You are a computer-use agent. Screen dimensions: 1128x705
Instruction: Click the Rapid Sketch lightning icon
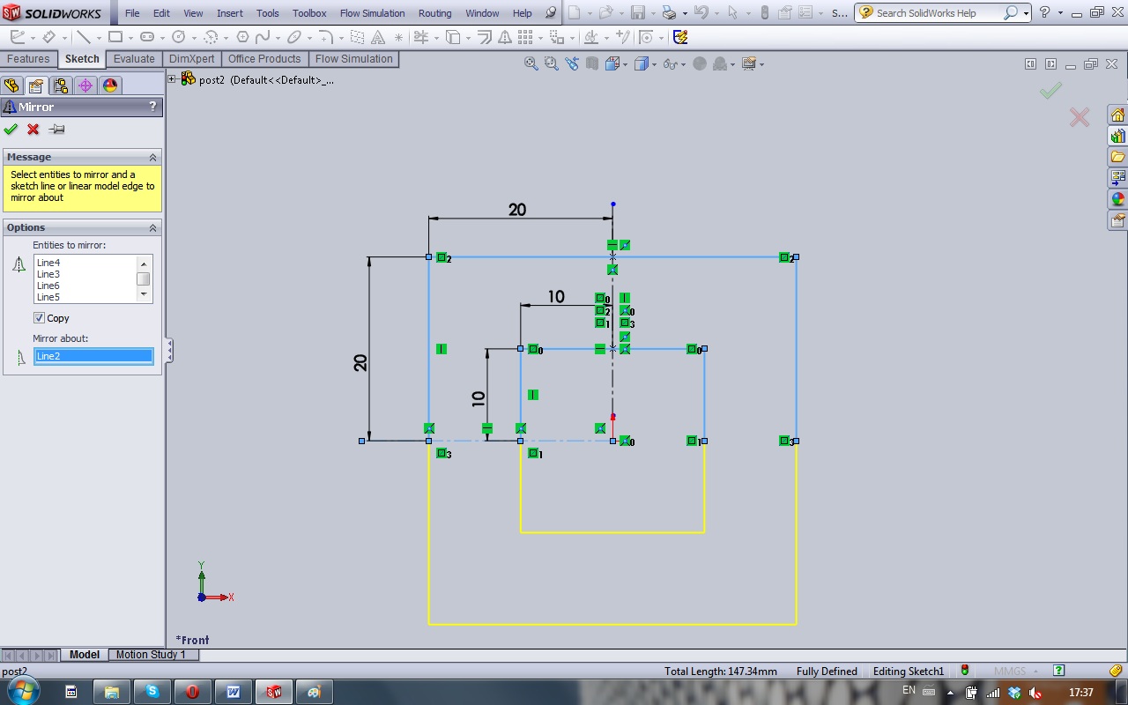coord(680,37)
